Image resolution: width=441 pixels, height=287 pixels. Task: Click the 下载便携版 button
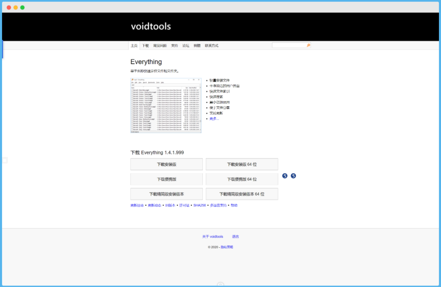coord(166,179)
